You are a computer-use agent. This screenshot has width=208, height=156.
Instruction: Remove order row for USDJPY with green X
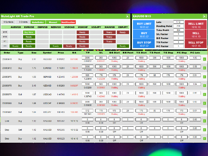204,112
